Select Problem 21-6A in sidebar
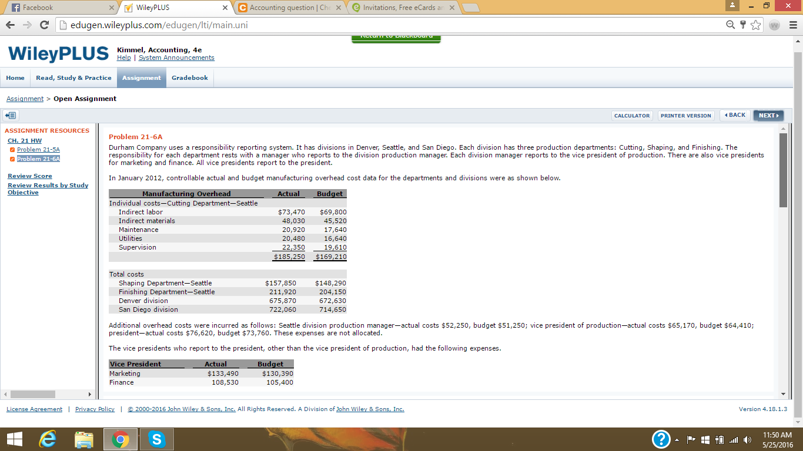803x451 pixels. coord(38,159)
